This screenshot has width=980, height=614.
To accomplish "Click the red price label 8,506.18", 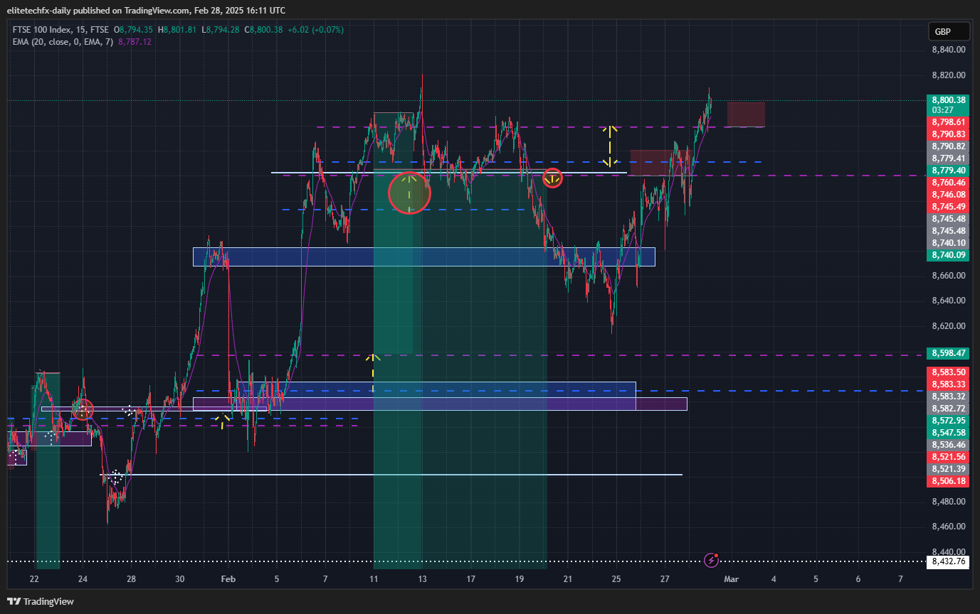I will tap(948, 481).
